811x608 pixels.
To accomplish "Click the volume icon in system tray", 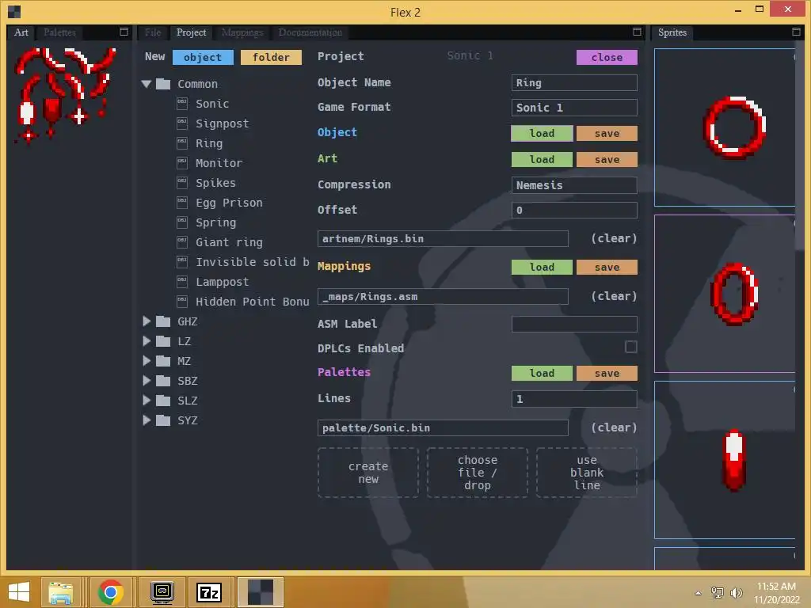I will pos(737,593).
